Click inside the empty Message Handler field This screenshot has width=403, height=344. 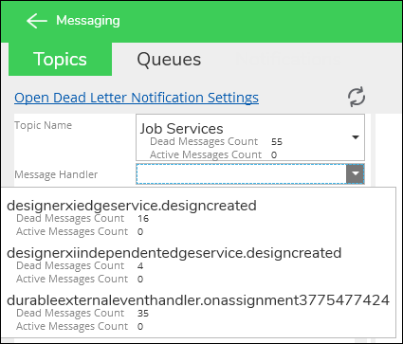242,173
